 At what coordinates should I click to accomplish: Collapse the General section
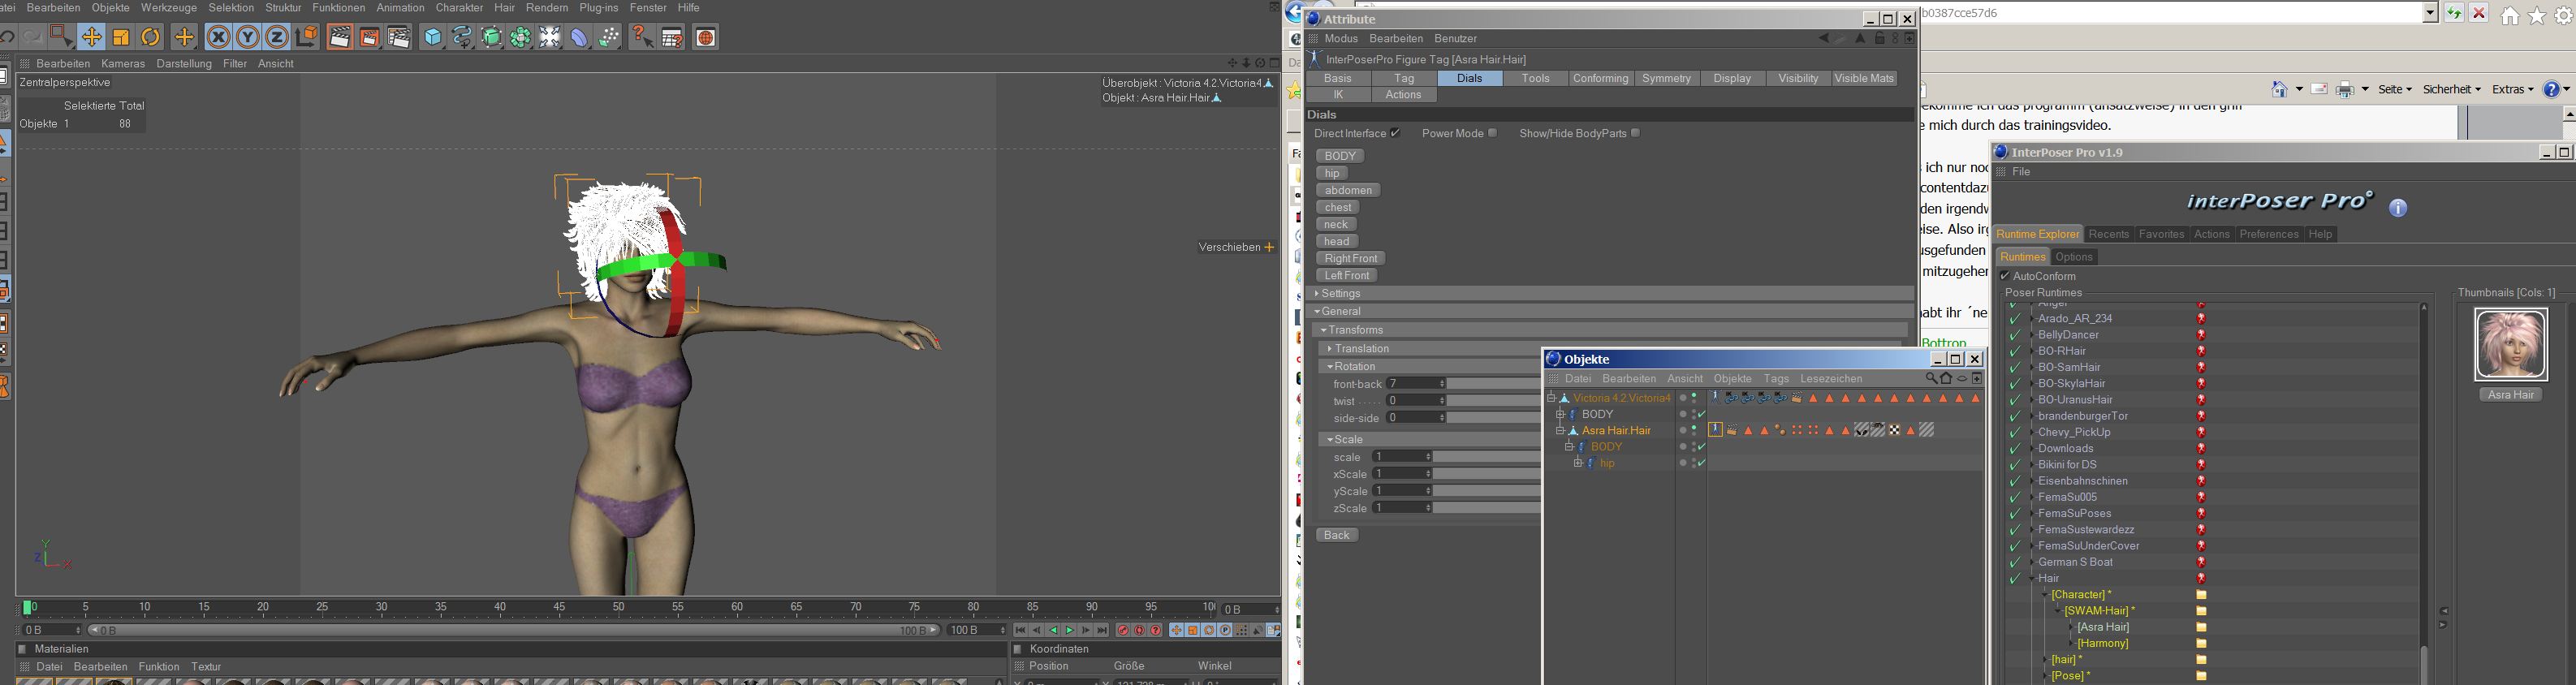(x=1317, y=312)
